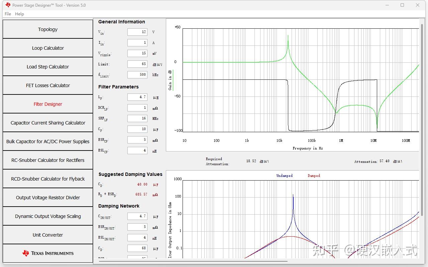Click the Texas Instruments logo button
This screenshot has width=428, height=267.
(x=48, y=253)
